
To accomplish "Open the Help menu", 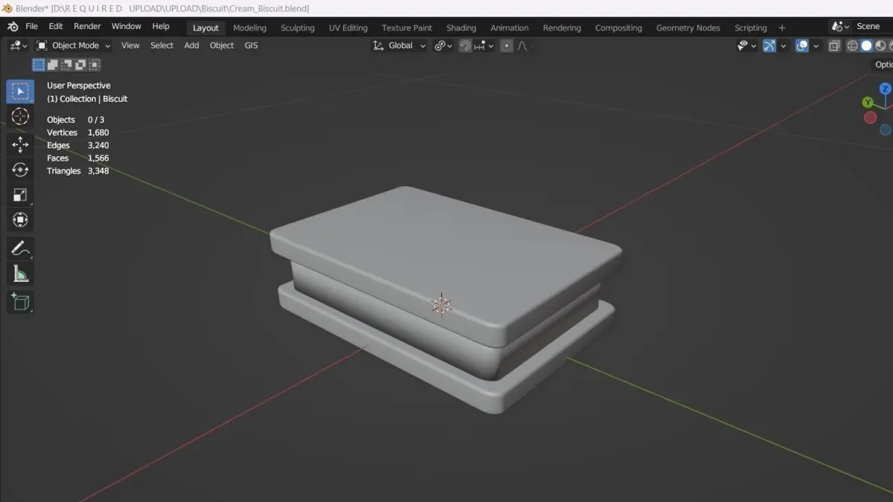I will click(161, 27).
